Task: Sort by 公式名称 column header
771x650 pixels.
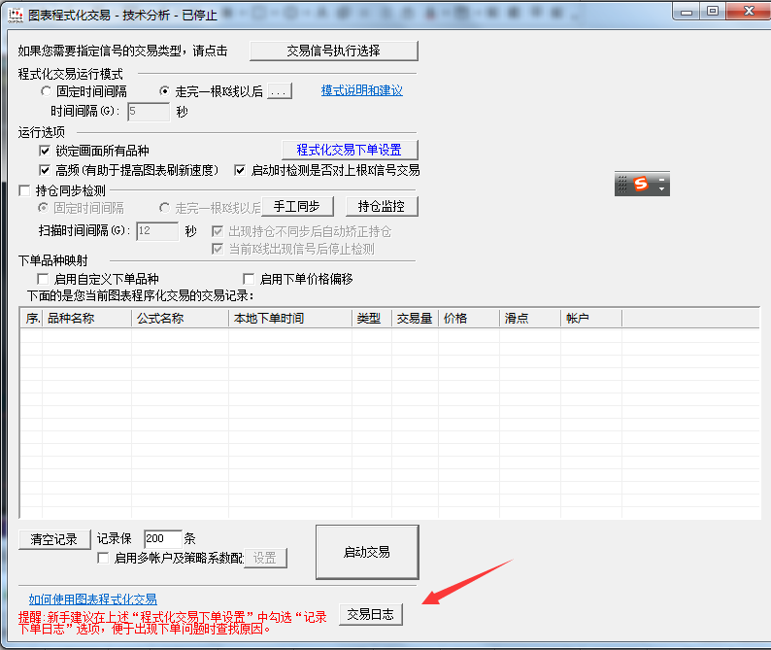Action: coord(180,319)
